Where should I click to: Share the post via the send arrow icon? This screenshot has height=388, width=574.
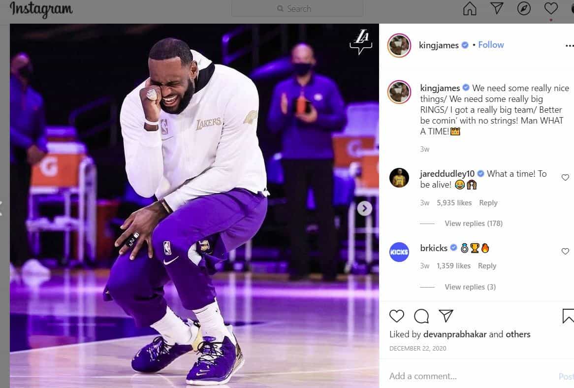click(x=446, y=316)
